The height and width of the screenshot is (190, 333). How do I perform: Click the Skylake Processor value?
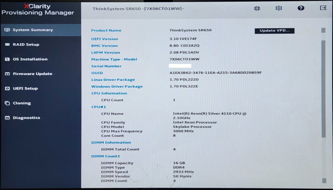point(192,127)
